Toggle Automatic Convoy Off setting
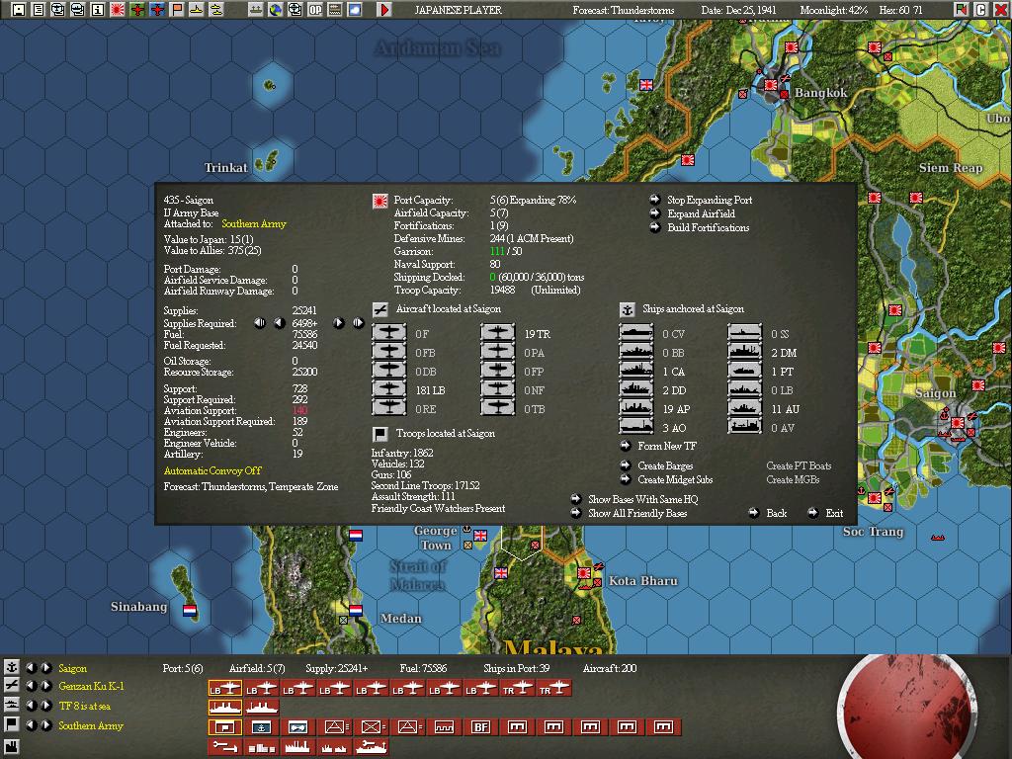Viewport: 1012px width, 759px height. tap(212, 470)
